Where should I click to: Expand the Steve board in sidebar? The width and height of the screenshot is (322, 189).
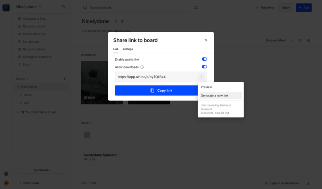coord(21,95)
